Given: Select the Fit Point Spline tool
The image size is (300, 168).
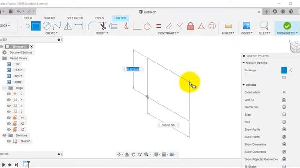Looking at the screenshot, I should tap(57, 26).
